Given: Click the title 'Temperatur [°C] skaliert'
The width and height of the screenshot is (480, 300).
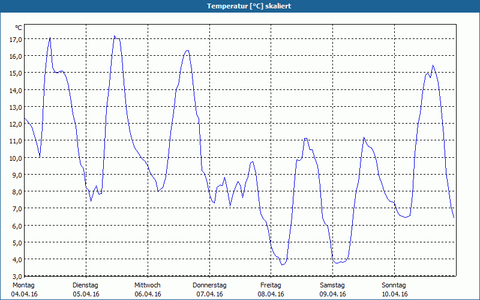Looking at the screenshot, I should point(249,6).
